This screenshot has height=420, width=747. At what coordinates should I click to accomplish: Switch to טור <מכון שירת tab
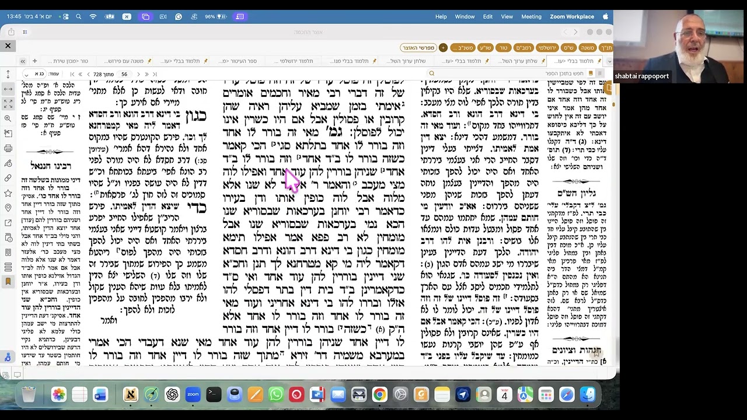click(x=67, y=61)
